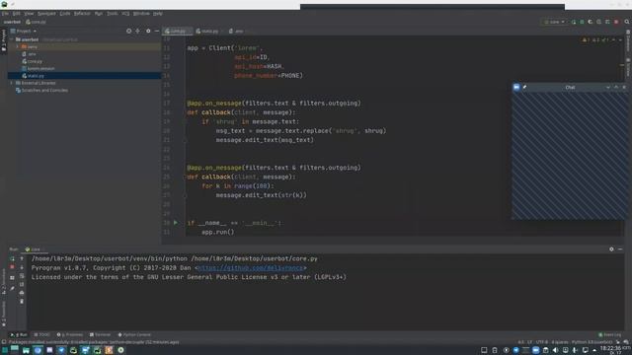632x355 pixels.
Task: Click the userbot breadcrumb in navigation bar
Action: click(12, 22)
